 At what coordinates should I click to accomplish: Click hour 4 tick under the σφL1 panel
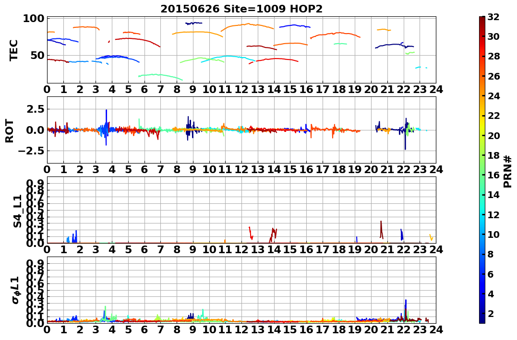coord(112,329)
